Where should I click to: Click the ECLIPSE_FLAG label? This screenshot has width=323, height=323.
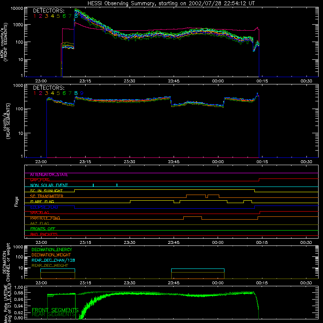[x=44, y=207]
